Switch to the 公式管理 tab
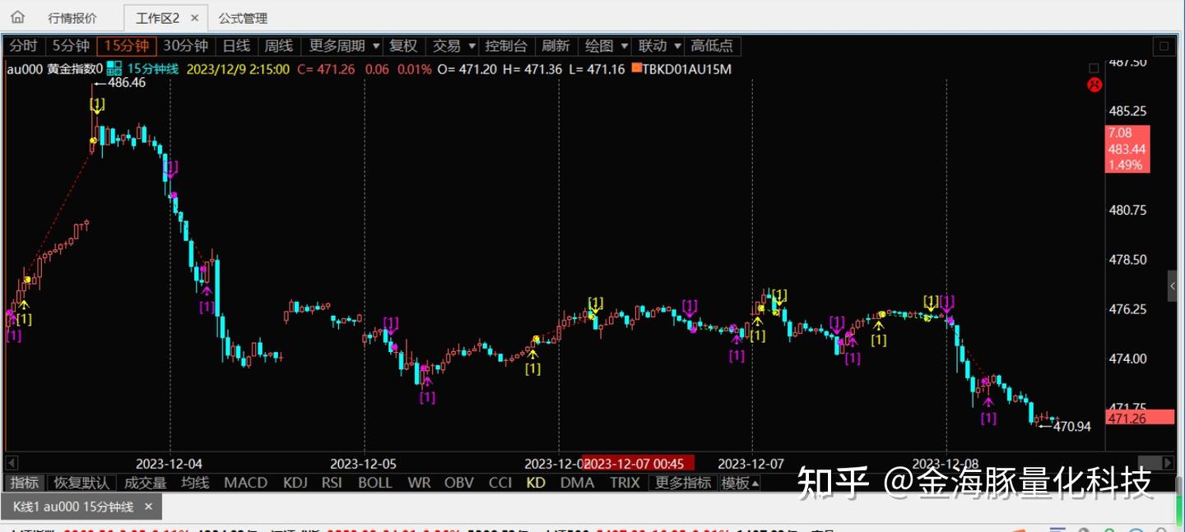The height and width of the screenshot is (532, 1185). click(x=242, y=17)
